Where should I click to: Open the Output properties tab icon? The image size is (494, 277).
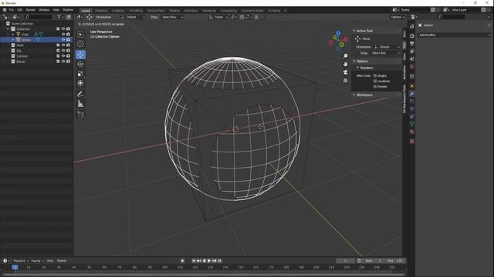(411, 44)
